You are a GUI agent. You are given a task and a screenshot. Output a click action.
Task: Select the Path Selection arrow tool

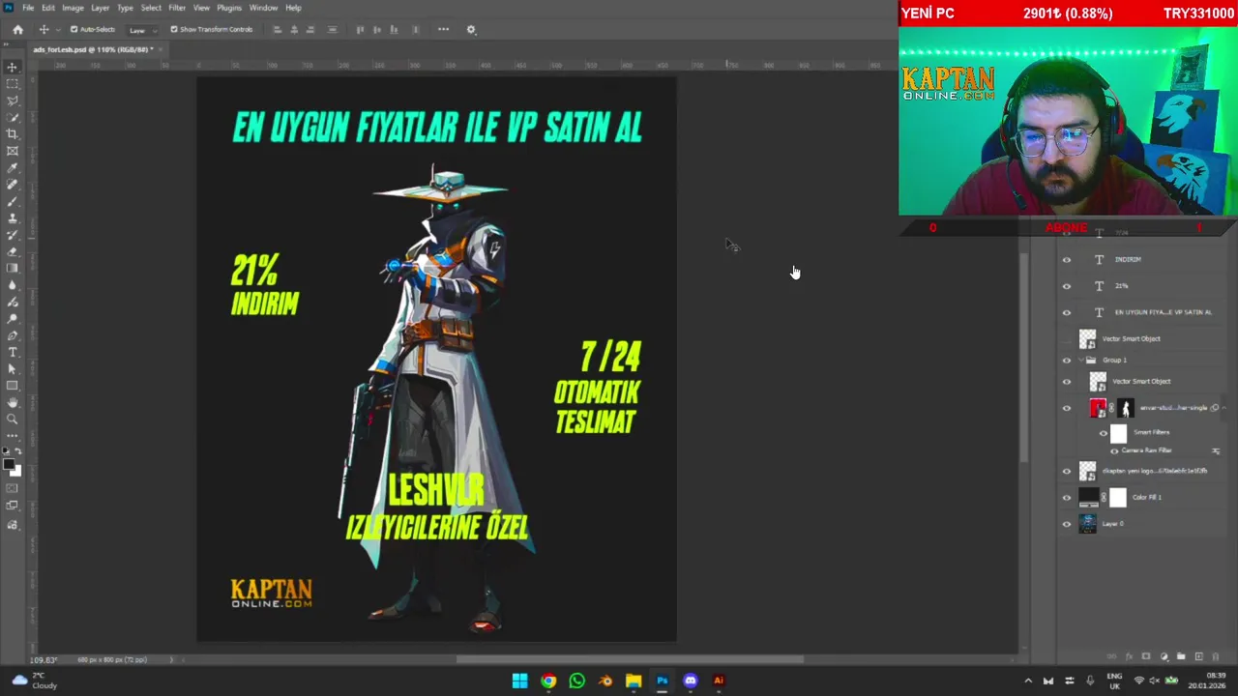(x=13, y=368)
